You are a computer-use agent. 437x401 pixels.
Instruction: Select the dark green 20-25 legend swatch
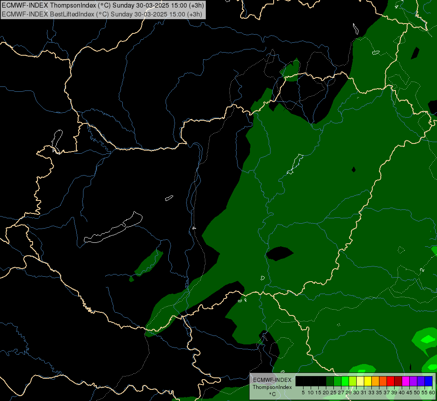pos(330,381)
